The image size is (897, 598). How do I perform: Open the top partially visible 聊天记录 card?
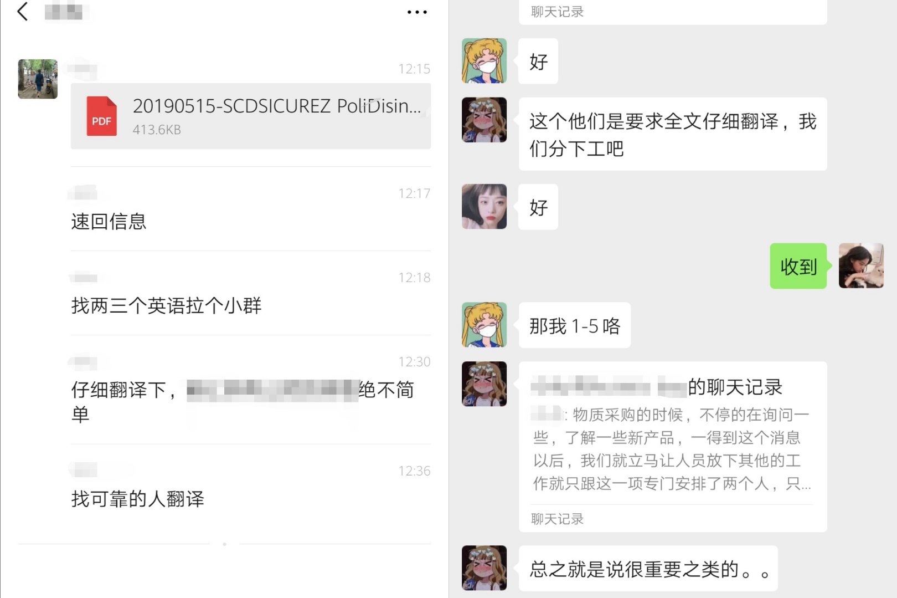pyautogui.click(x=673, y=12)
